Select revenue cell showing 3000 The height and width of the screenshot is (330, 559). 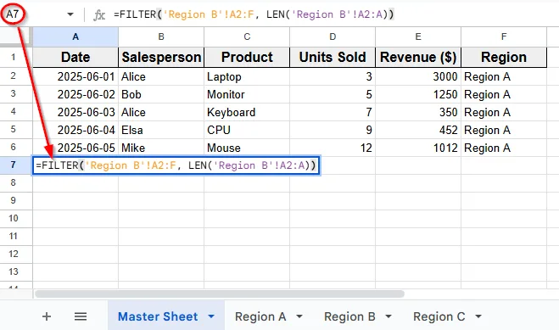[x=418, y=76]
